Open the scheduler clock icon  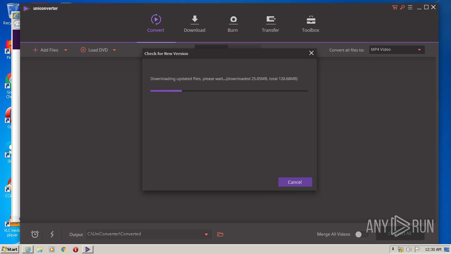[x=35, y=234]
